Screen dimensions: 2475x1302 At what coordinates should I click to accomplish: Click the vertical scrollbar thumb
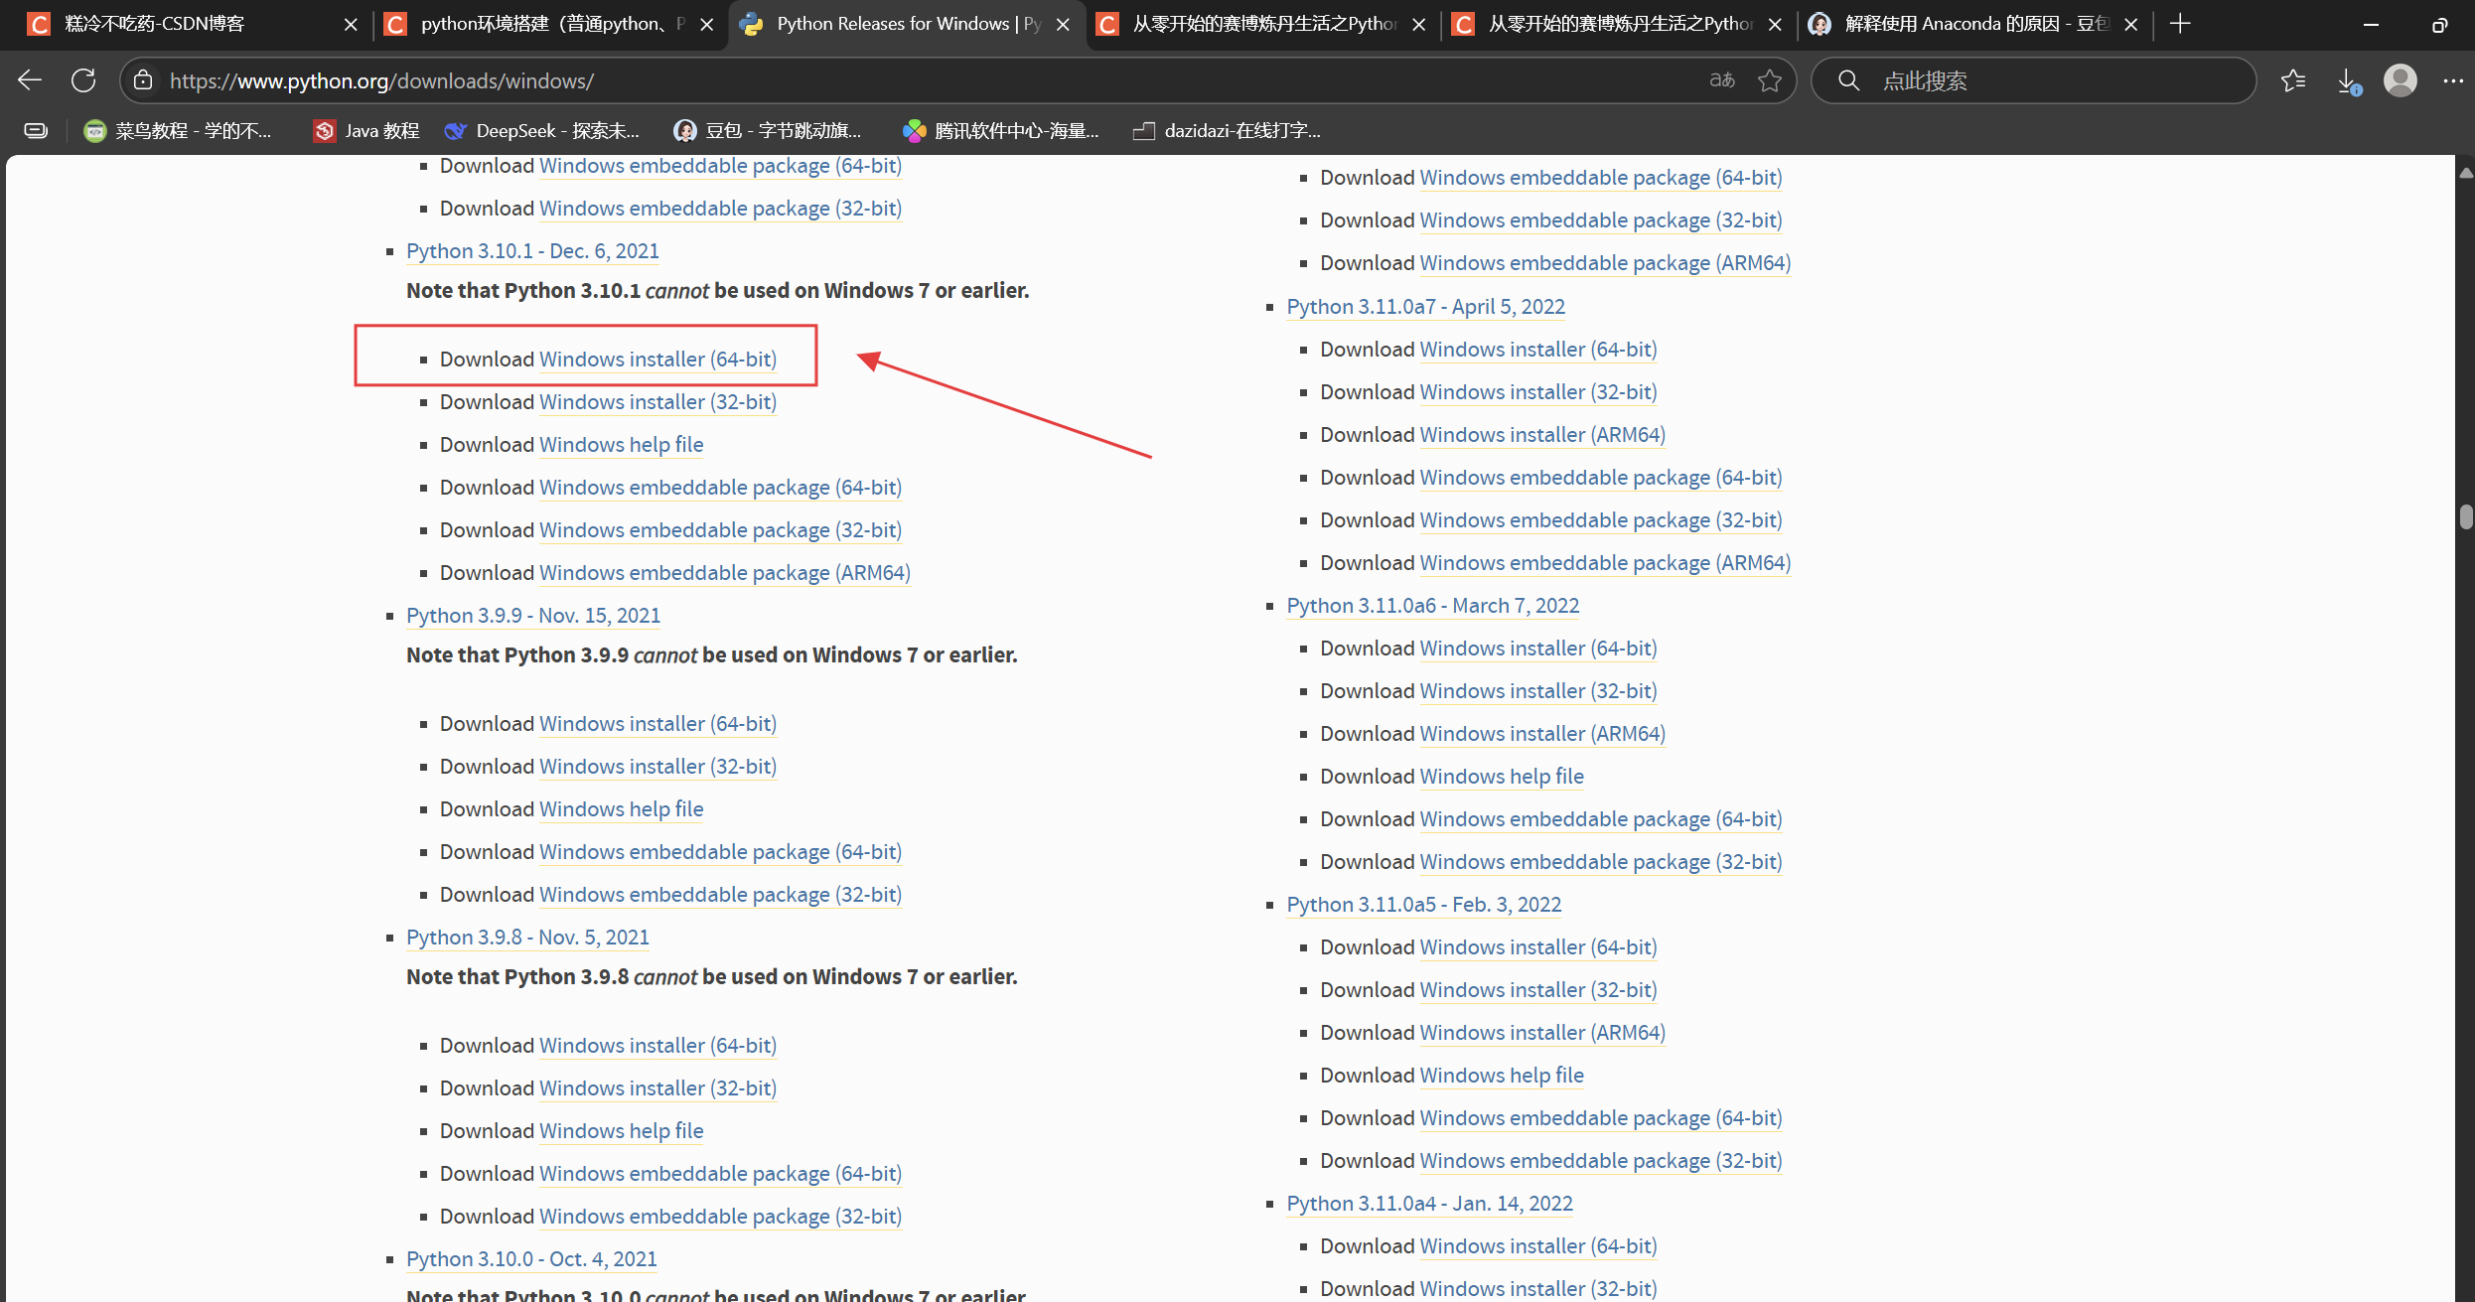click(2466, 517)
